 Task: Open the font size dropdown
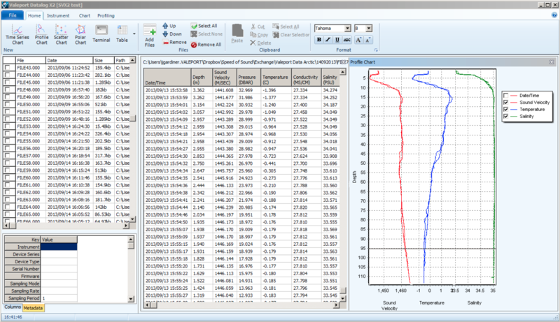[x=370, y=28]
